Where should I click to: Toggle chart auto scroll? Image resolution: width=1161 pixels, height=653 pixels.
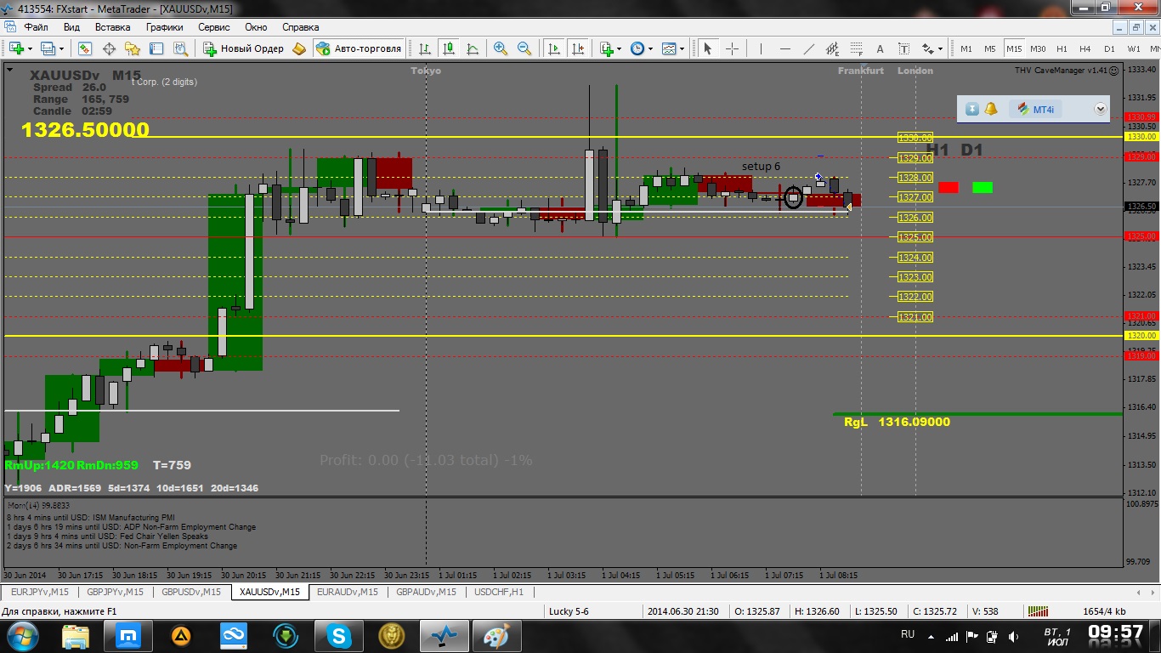click(554, 48)
